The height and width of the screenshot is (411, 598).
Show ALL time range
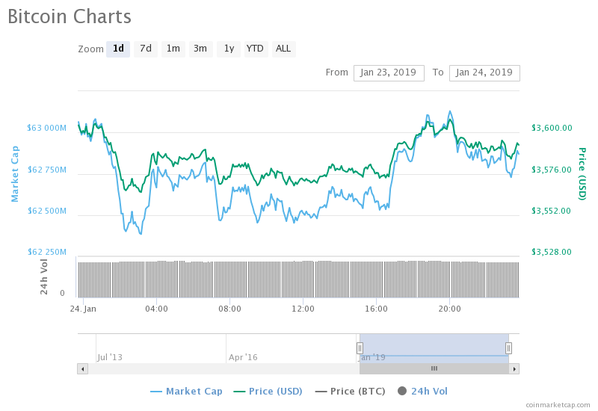[283, 49]
